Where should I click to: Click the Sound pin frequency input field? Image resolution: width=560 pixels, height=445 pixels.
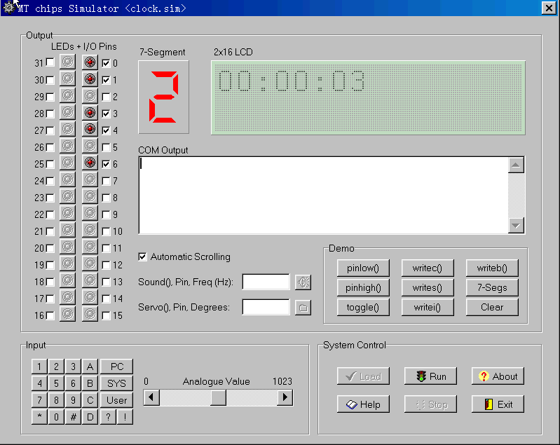[266, 282]
